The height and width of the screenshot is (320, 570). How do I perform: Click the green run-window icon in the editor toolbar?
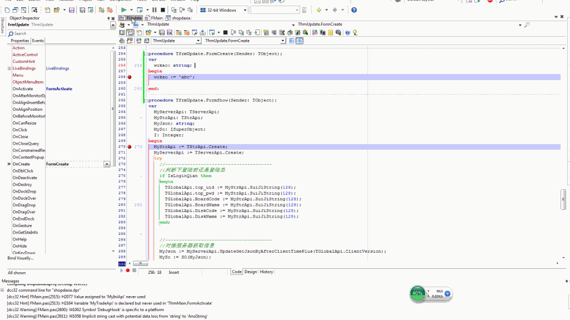point(212,33)
